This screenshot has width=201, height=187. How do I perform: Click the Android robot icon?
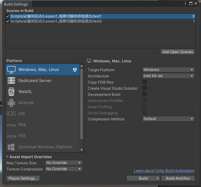pyautogui.click(x=11, y=103)
